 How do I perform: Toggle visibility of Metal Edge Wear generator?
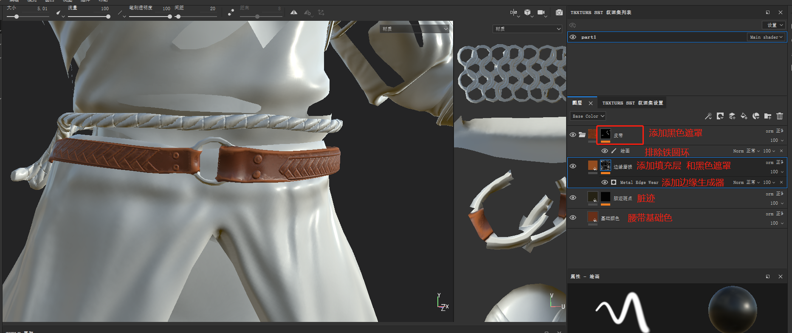pyautogui.click(x=605, y=182)
